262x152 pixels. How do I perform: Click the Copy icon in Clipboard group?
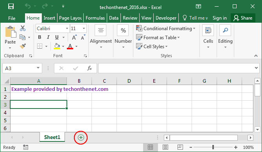tap(23, 37)
